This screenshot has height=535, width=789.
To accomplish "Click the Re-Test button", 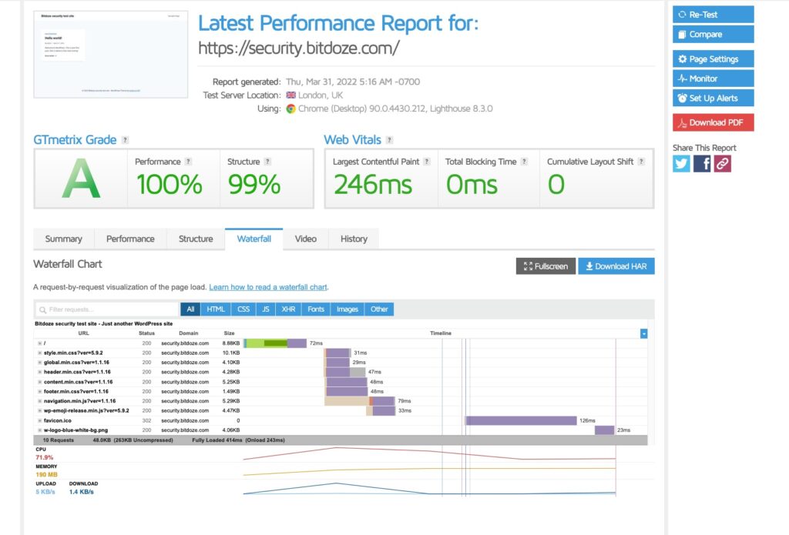I will (713, 15).
